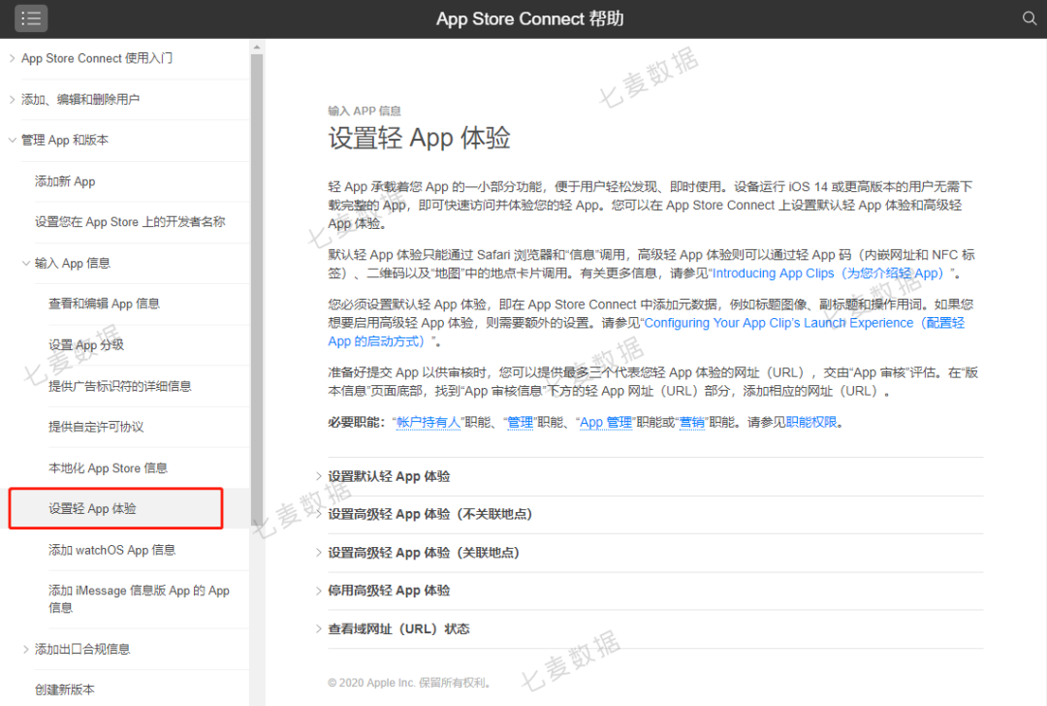This screenshot has height=706, width=1047.
Task: Open 添加 iMessage 信息版 App 的 App 信息
Action: (x=139, y=599)
